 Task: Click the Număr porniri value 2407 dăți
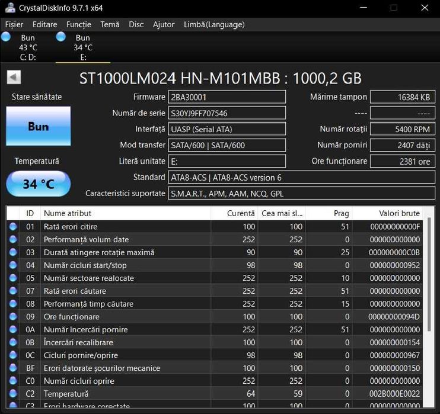point(403,145)
